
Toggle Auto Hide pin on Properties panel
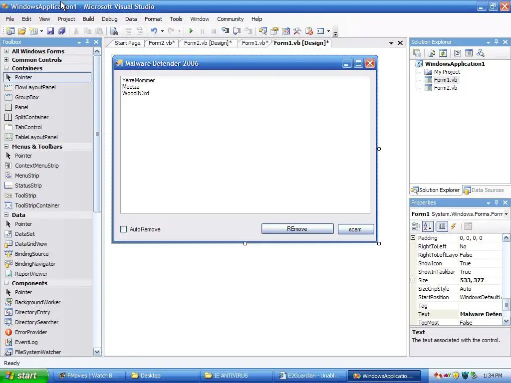click(497, 202)
